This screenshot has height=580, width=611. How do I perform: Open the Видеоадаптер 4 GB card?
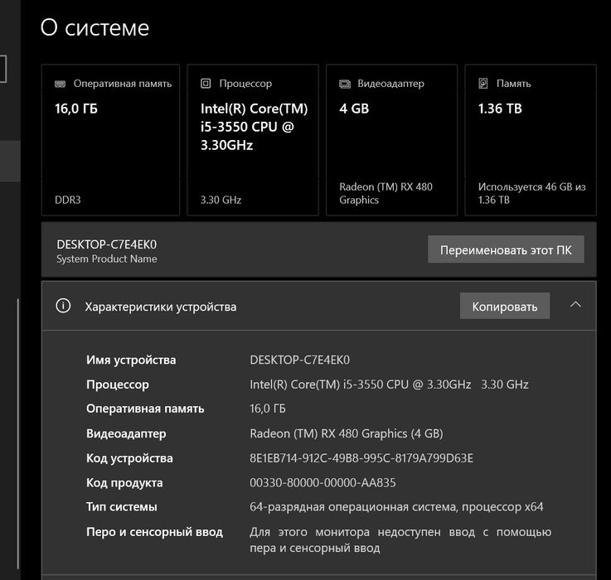tap(391, 140)
